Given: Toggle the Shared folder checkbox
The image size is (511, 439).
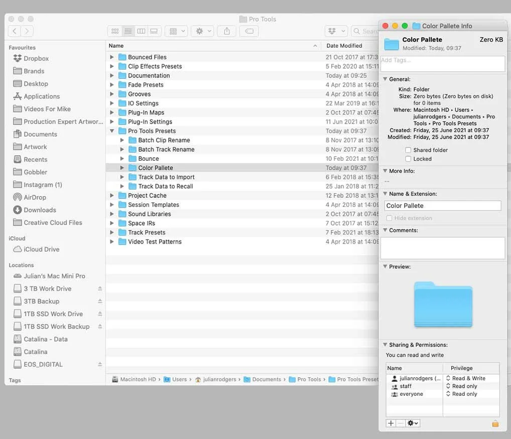Looking at the screenshot, I should (408, 150).
